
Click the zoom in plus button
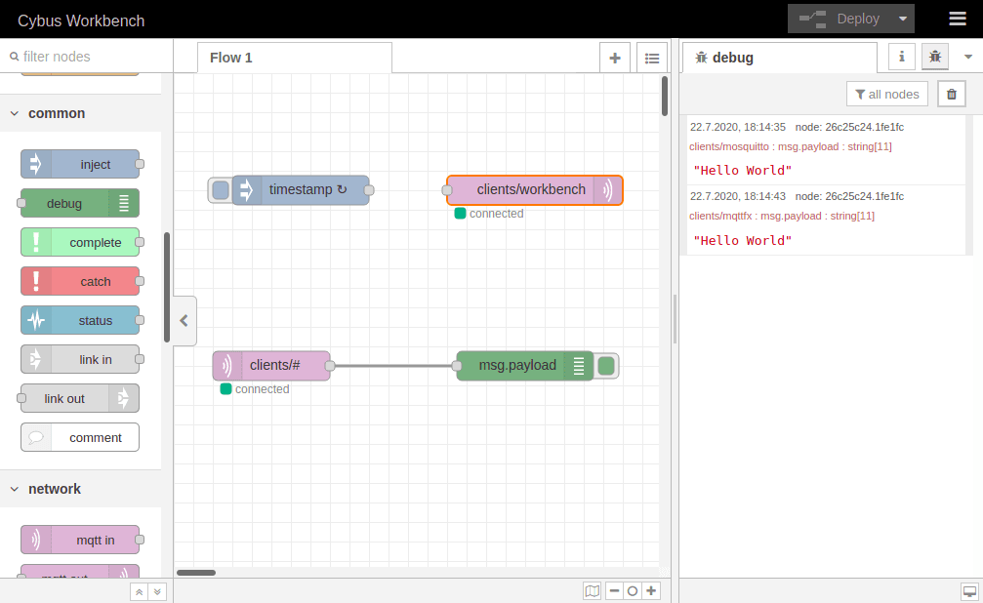[651, 590]
